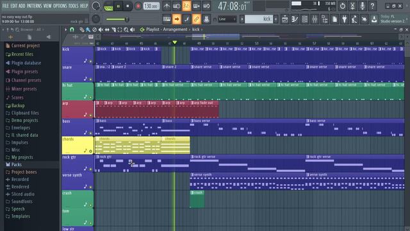
Task: Select playlist draw pencil tool
Action: point(82,30)
